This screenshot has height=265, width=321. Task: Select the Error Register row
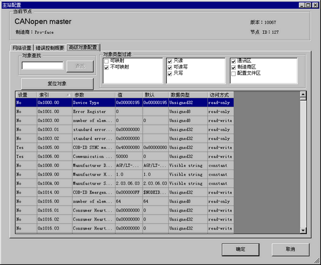pos(125,112)
